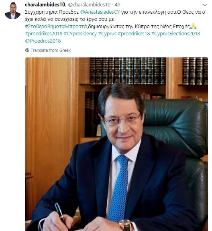Open the #proedrikes2018 hashtag
This screenshot has width=212, height=231.
pos(44,34)
